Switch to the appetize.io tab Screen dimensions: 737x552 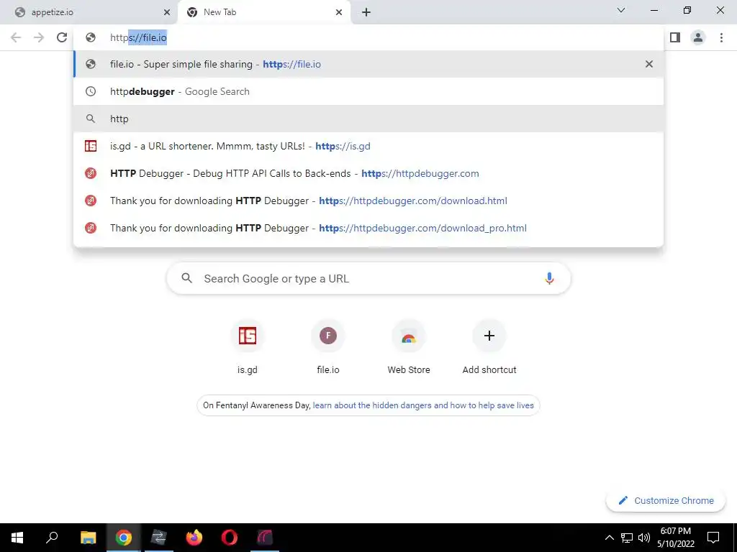point(89,12)
